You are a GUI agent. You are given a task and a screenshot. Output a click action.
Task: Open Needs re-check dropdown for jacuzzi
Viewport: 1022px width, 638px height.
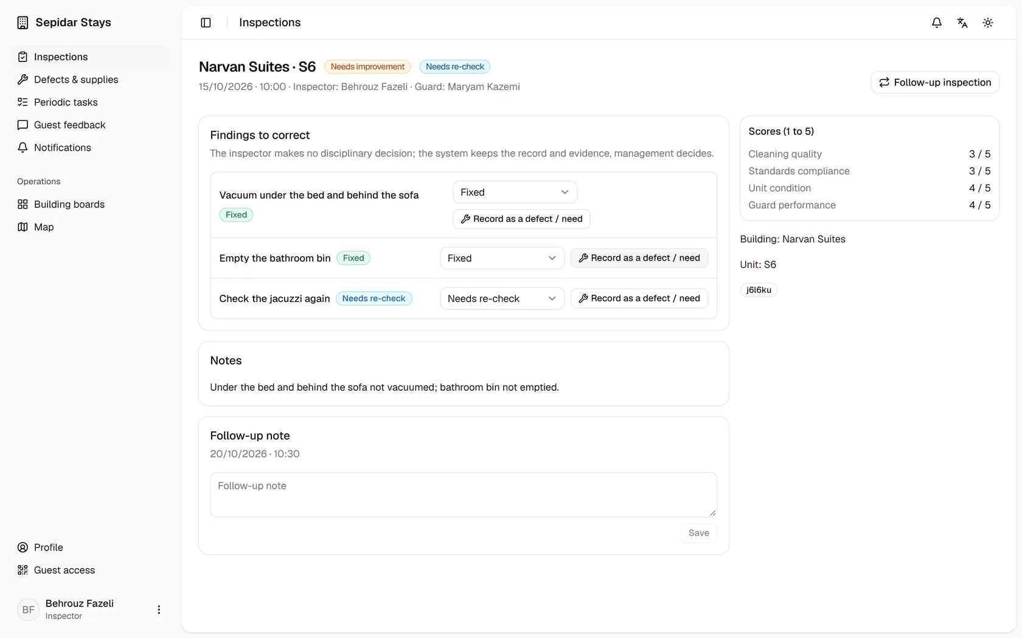pyautogui.click(x=502, y=298)
